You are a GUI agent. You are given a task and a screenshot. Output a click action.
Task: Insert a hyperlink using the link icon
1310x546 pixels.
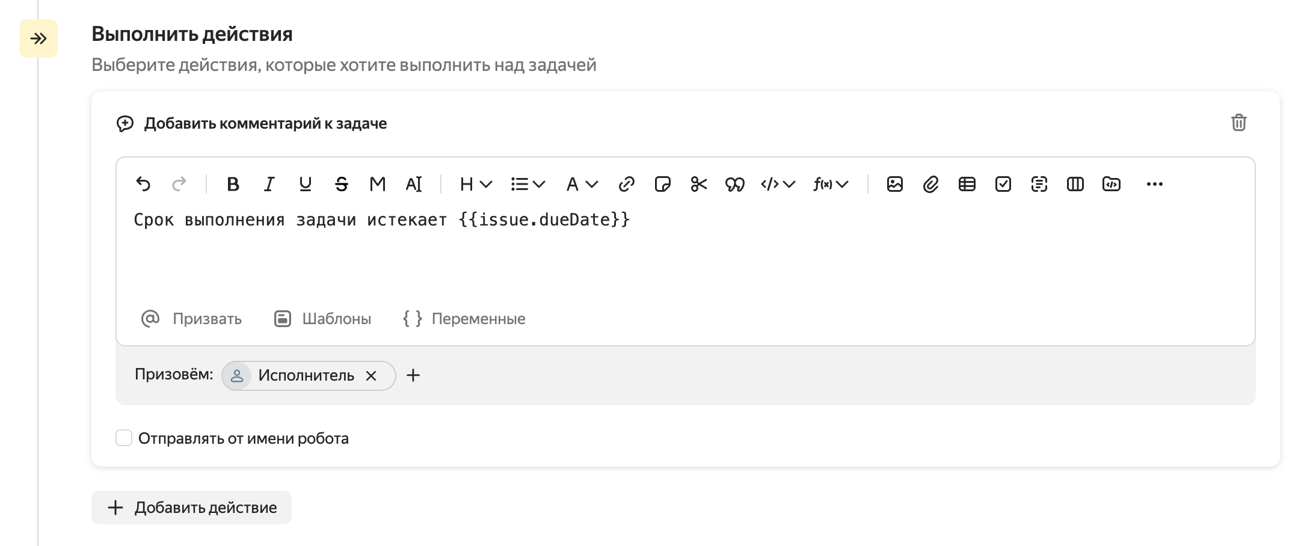pyautogui.click(x=626, y=184)
